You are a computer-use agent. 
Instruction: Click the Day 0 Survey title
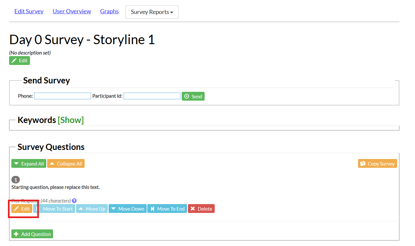82,40
